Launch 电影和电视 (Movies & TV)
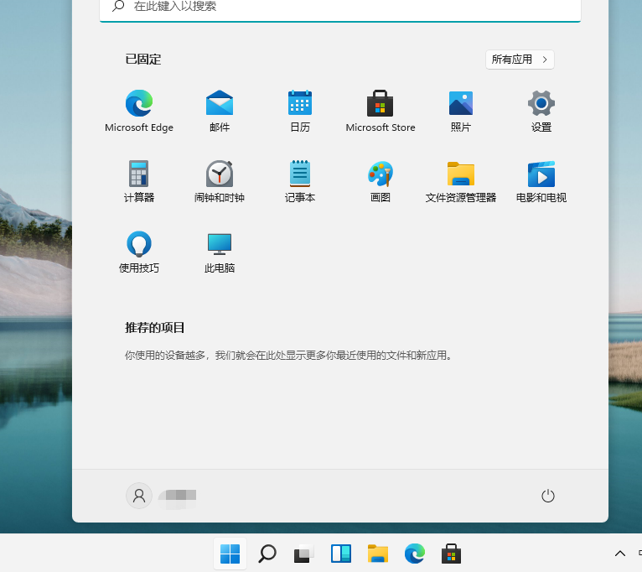 pos(541,174)
